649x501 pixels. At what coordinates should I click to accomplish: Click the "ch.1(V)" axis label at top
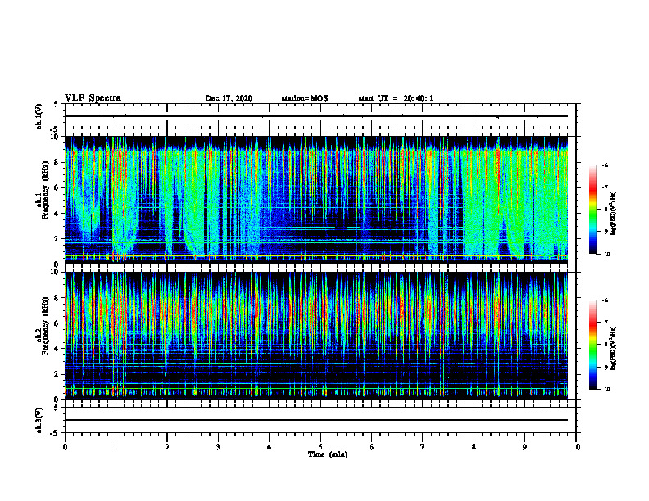(x=39, y=116)
